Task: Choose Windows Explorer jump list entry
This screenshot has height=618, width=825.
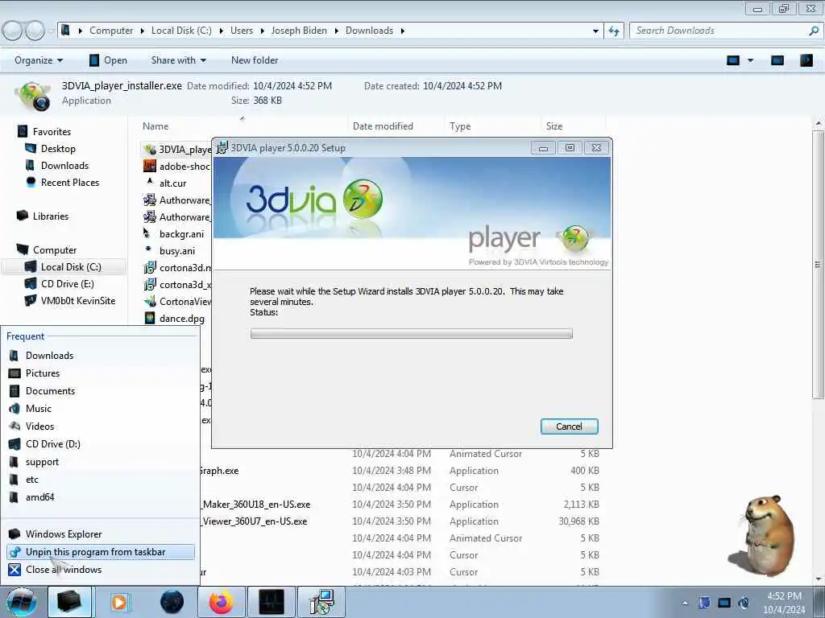Action: [100, 534]
